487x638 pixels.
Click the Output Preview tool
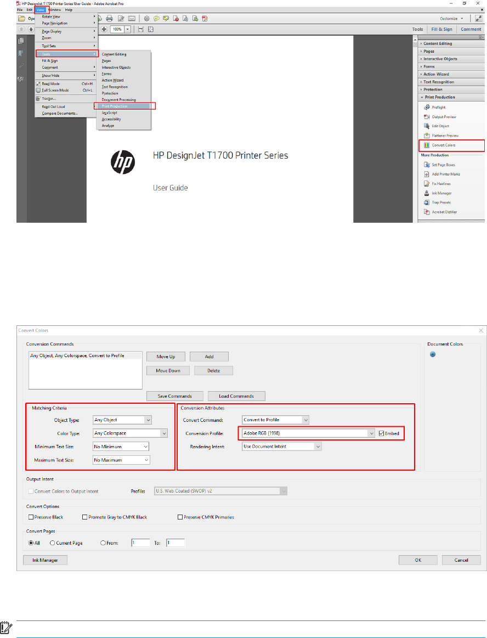coord(440,117)
